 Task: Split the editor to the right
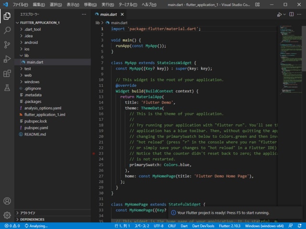[x=293, y=14]
